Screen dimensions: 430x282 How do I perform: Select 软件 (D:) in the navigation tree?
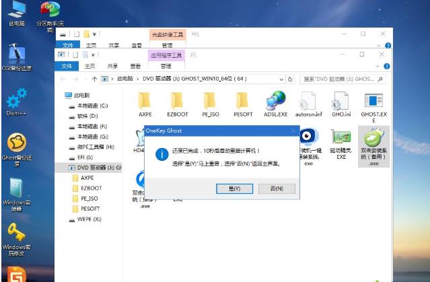[x=83, y=116]
